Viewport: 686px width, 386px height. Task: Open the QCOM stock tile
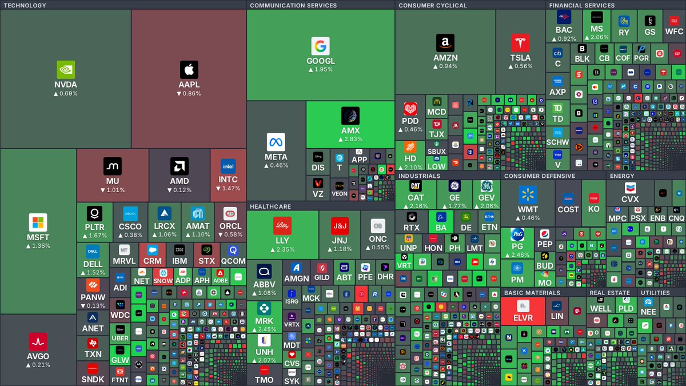(x=233, y=255)
